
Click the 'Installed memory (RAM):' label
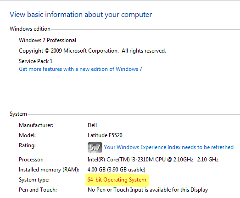tap(49, 170)
